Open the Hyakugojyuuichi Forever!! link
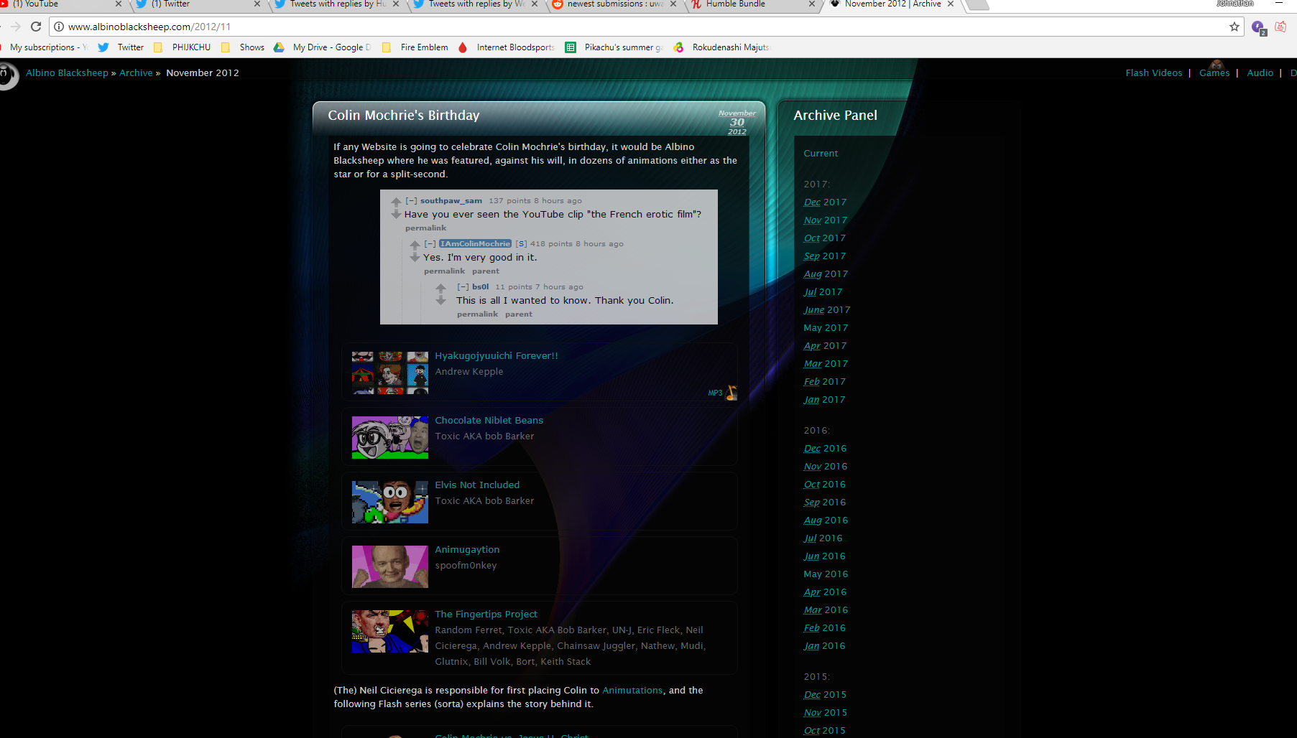This screenshot has height=738, width=1297. pyautogui.click(x=497, y=355)
